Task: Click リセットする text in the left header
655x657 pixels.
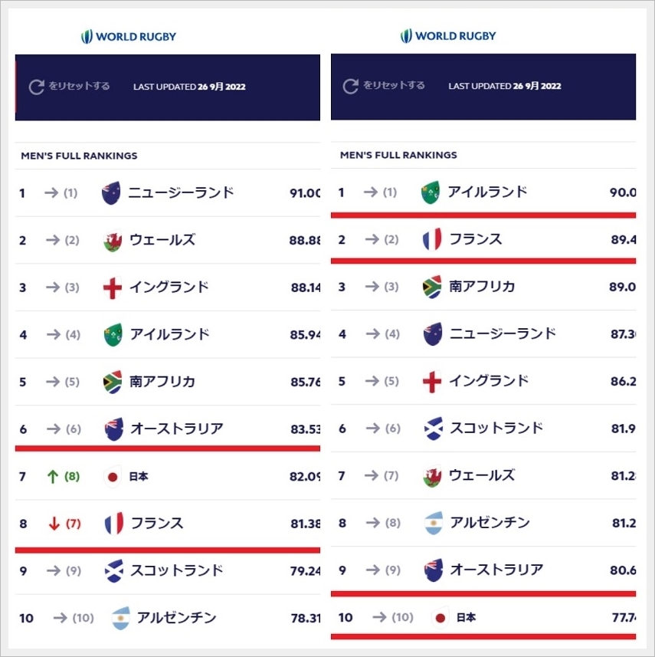Action: pyautogui.click(x=79, y=87)
